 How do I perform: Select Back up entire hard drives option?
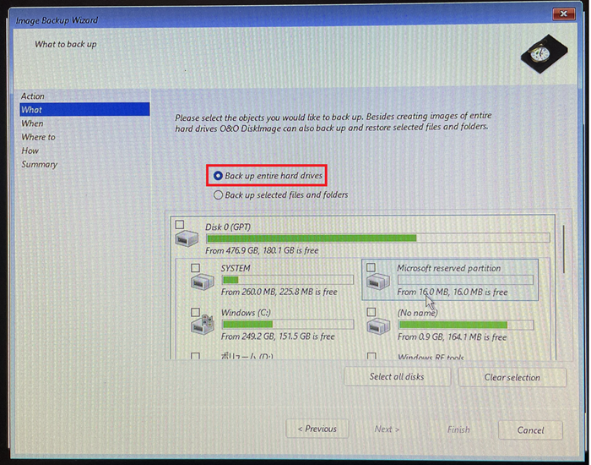[219, 176]
